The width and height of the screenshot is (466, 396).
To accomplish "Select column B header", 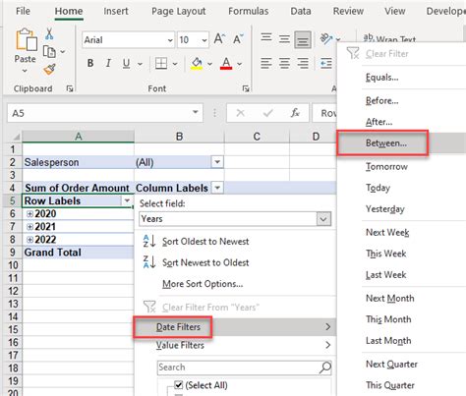I will [x=179, y=137].
